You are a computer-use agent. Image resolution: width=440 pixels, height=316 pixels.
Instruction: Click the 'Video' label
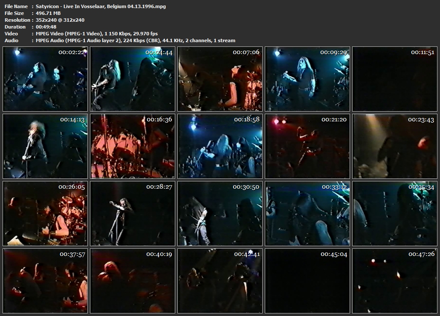[x=11, y=34]
